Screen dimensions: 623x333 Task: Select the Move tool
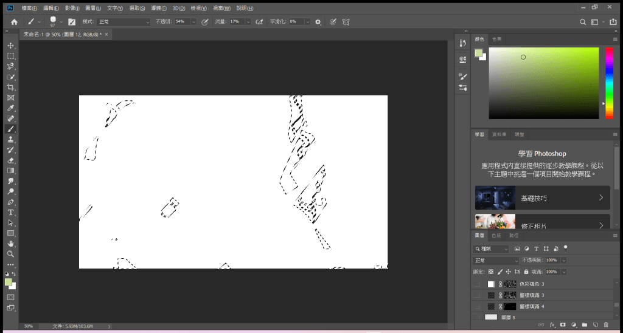10,46
